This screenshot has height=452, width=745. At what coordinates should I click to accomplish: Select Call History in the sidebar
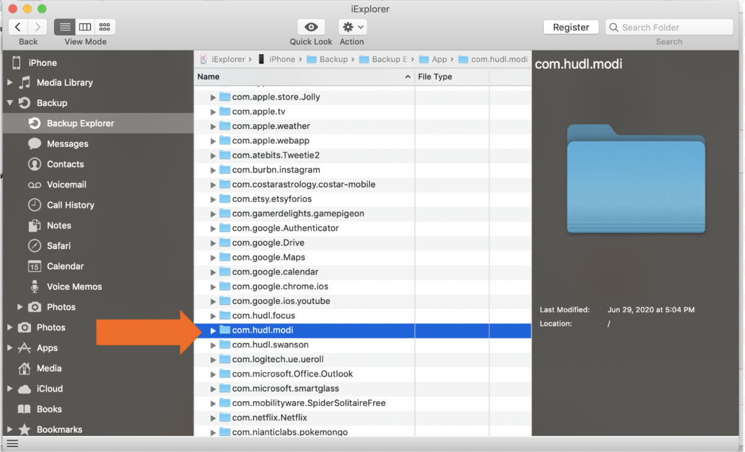tap(70, 205)
